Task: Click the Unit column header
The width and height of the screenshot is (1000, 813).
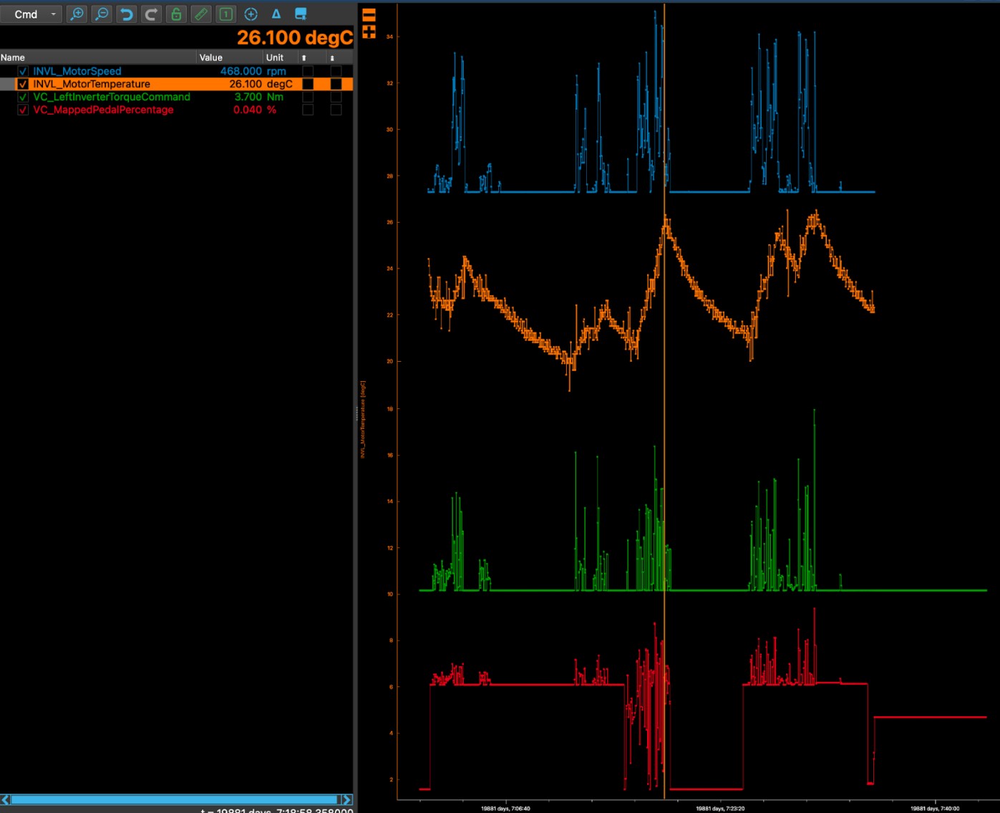Action: (281, 57)
